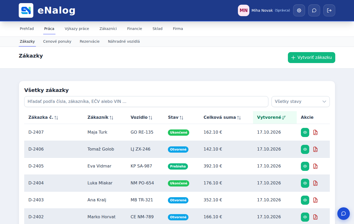Download PDF for order D-2405
This screenshot has width=354, height=224.
(315, 166)
